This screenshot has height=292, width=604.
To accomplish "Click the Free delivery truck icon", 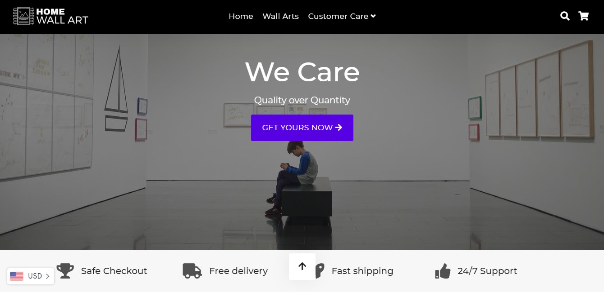I will [x=192, y=271].
